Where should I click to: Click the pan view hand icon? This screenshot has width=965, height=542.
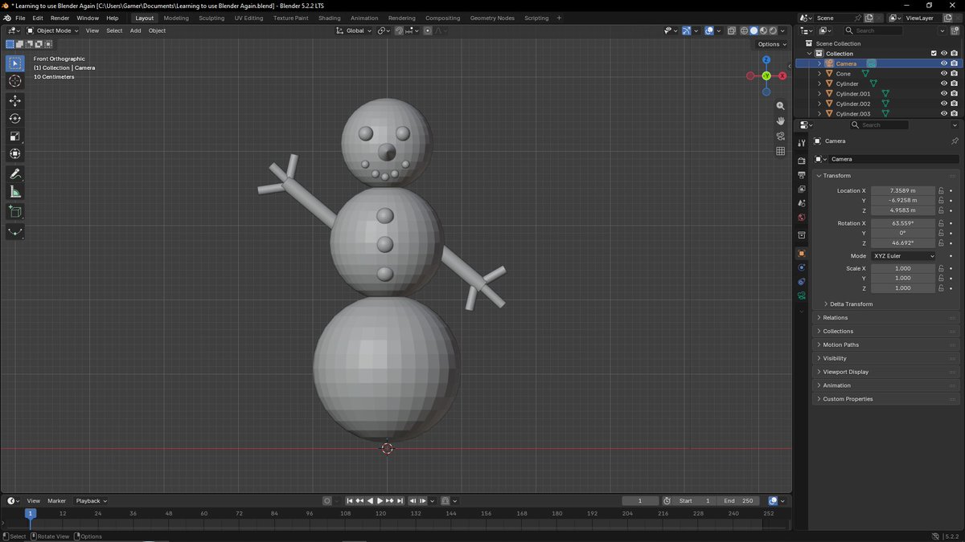(780, 121)
